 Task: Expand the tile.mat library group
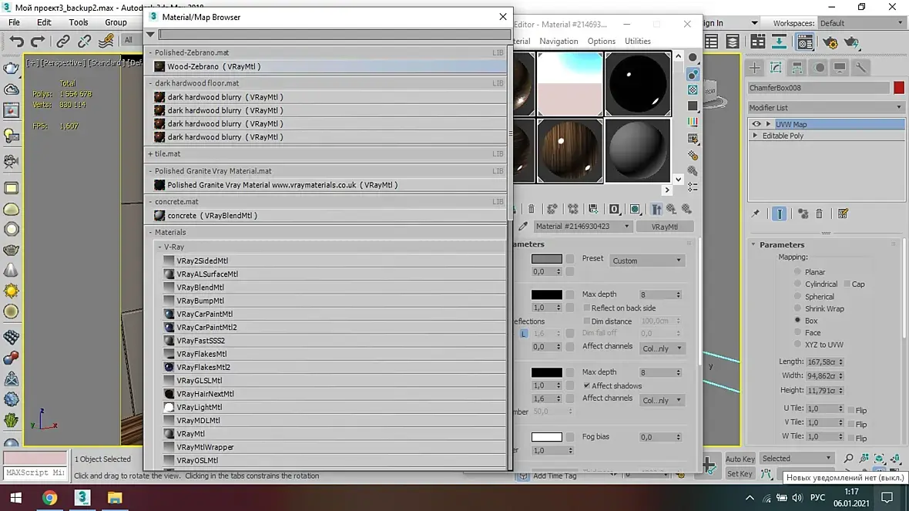[150, 153]
